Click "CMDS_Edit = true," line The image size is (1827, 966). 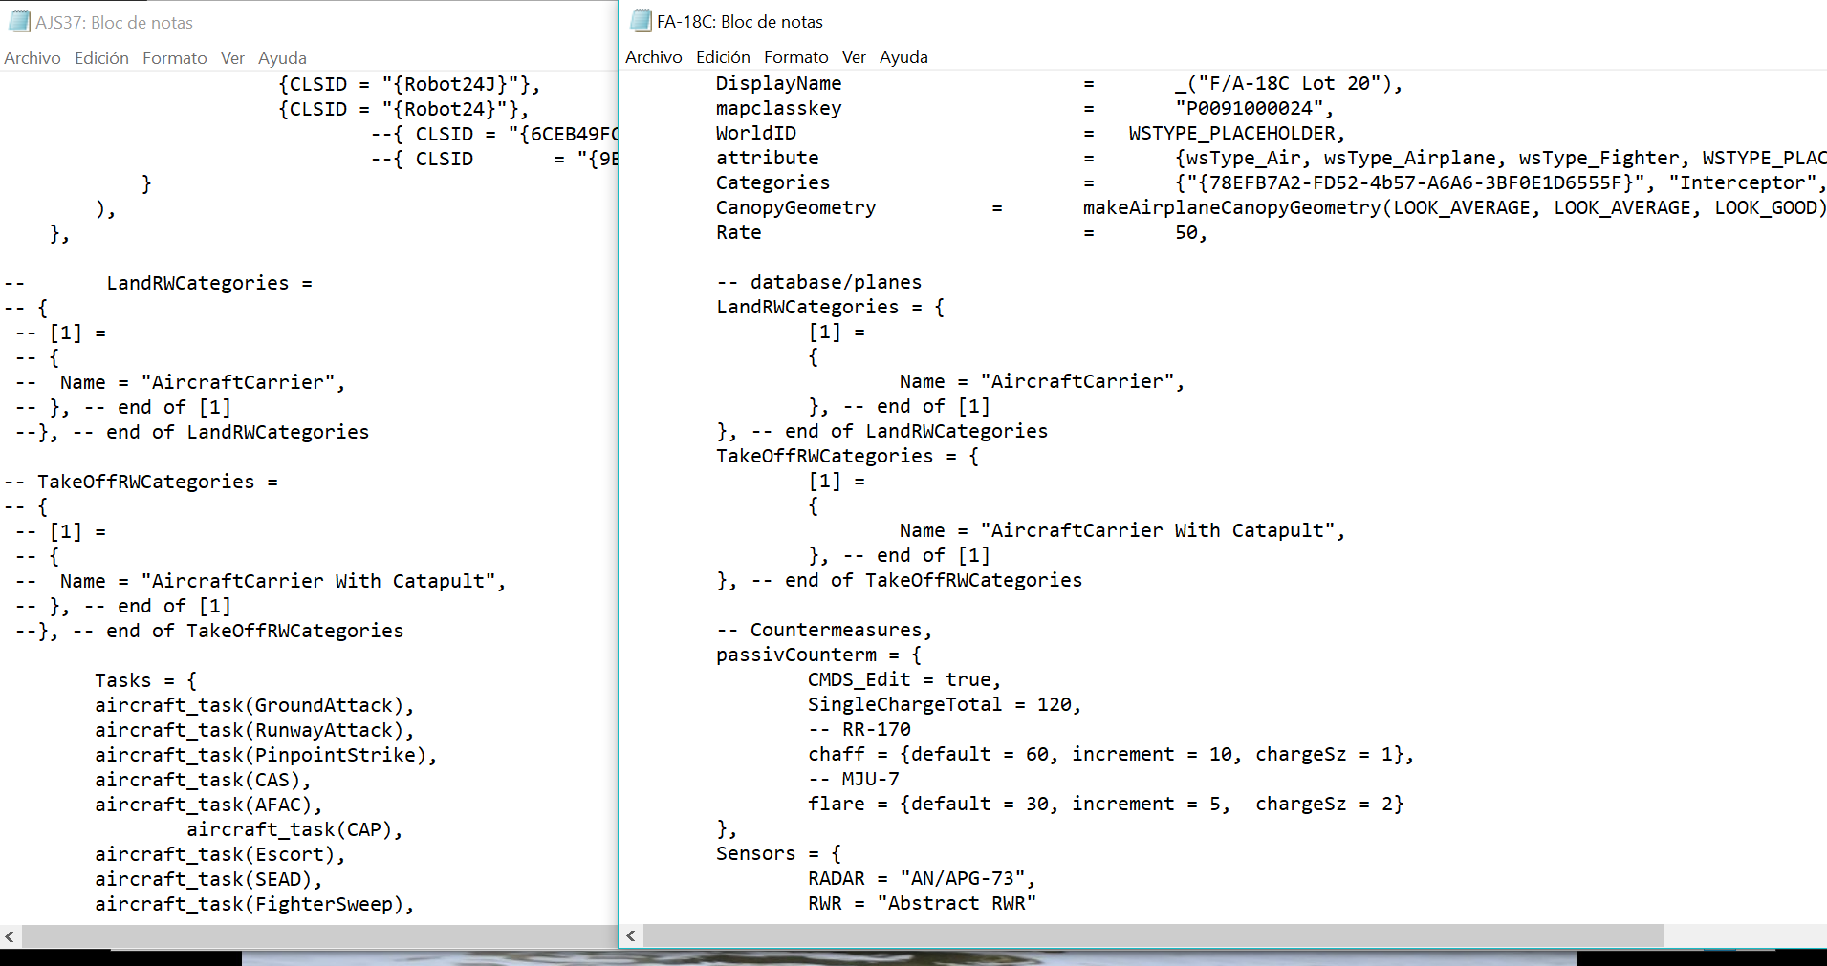(x=905, y=679)
